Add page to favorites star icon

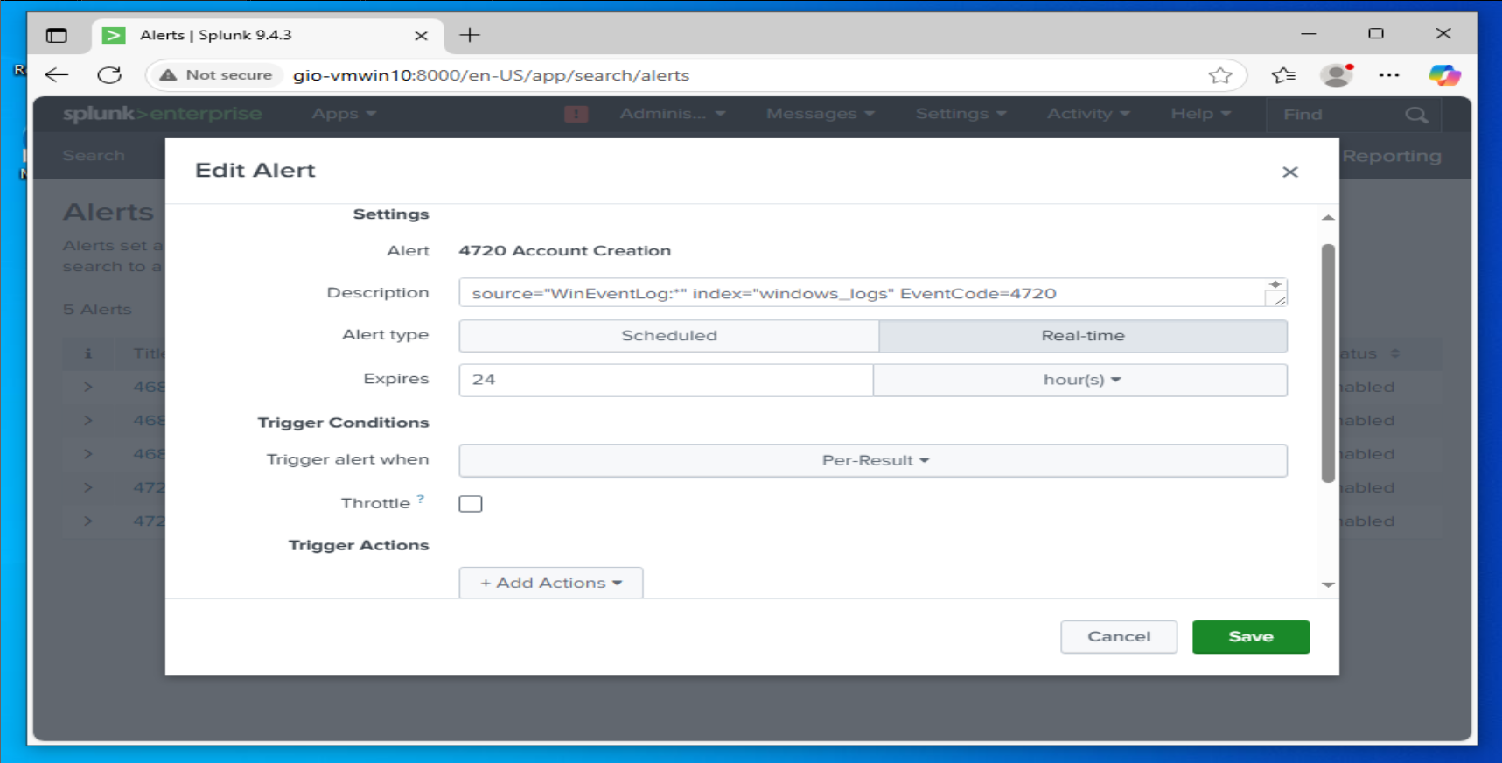(1220, 75)
